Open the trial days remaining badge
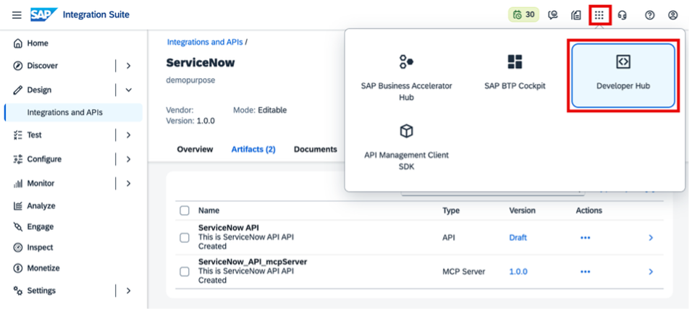The height and width of the screenshot is (311, 692). pyautogui.click(x=524, y=15)
